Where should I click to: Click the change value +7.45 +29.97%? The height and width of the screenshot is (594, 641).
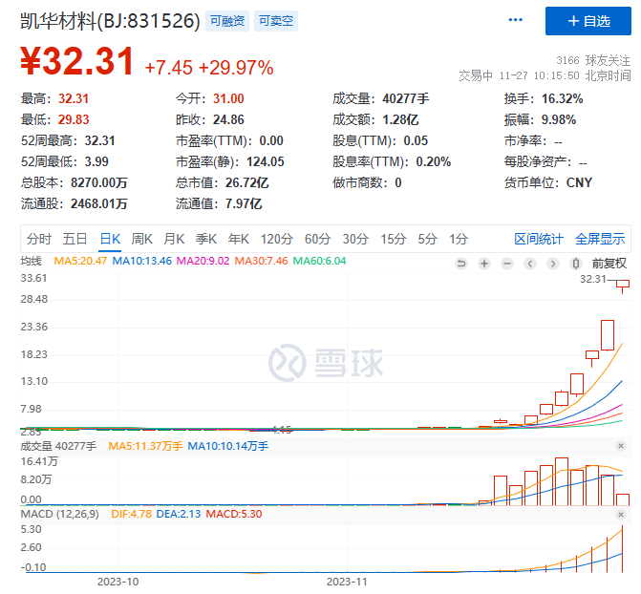point(209,68)
